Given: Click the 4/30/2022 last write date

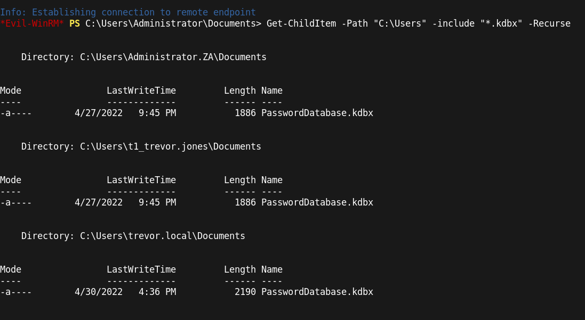Looking at the screenshot, I should tap(99, 292).
